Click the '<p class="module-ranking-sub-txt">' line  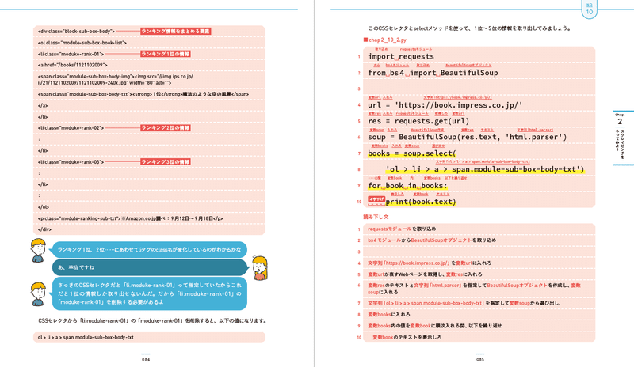point(130,218)
